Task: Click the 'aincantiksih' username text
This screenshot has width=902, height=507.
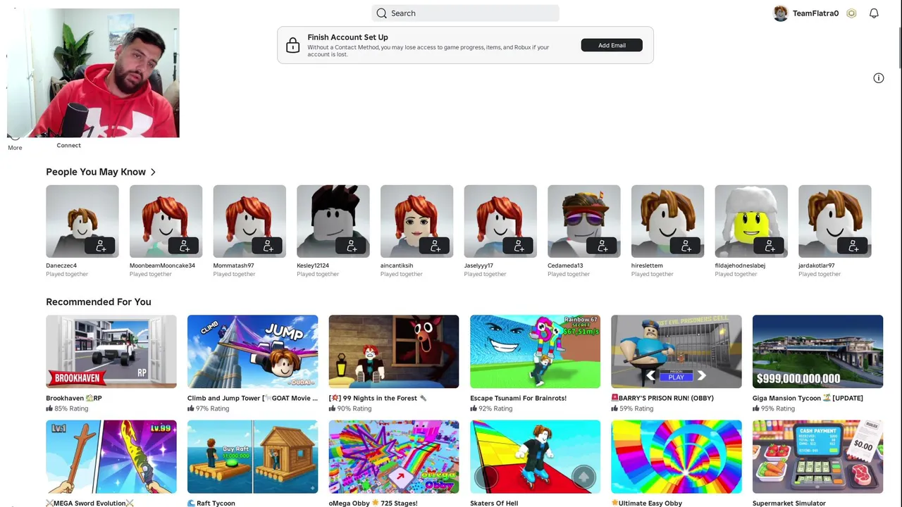Action: coord(397,265)
